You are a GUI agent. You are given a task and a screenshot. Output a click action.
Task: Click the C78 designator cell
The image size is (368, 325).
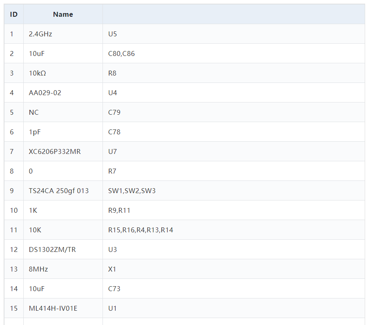pyautogui.click(x=234, y=132)
